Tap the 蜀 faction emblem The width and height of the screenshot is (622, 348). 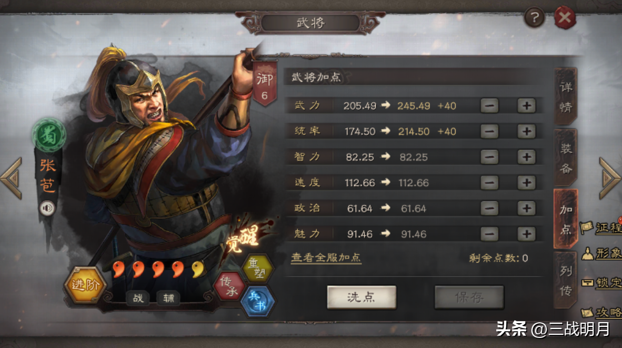click(49, 135)
